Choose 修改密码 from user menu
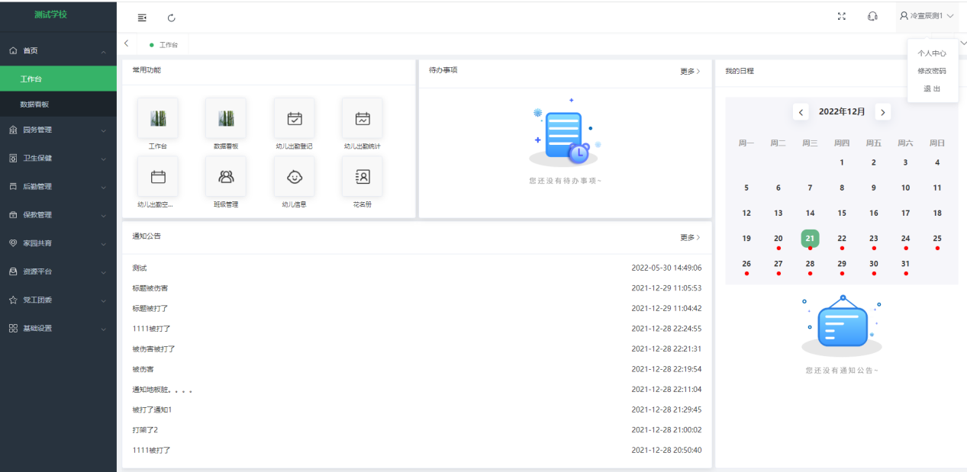The width and height of the screenshot is (967, 472). [x=932, y=71]
